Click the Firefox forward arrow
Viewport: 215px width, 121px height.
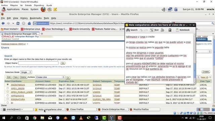8,23
